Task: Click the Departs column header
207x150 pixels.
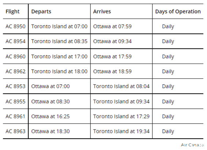Action: coord(41,12)
